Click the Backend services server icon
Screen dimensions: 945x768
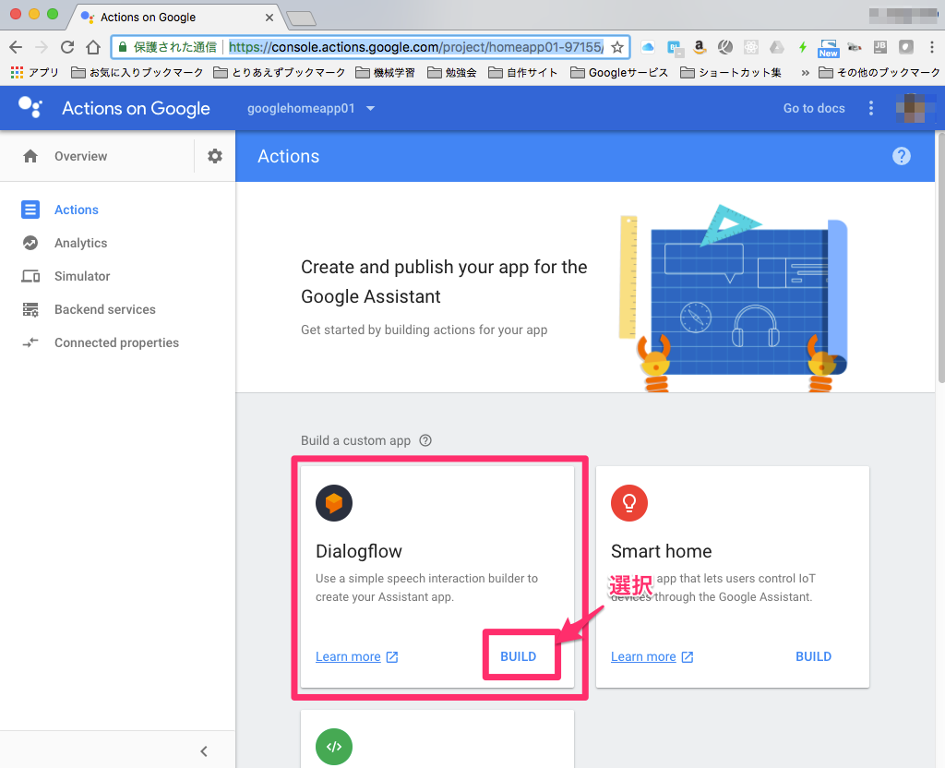[x=30, y=309]
